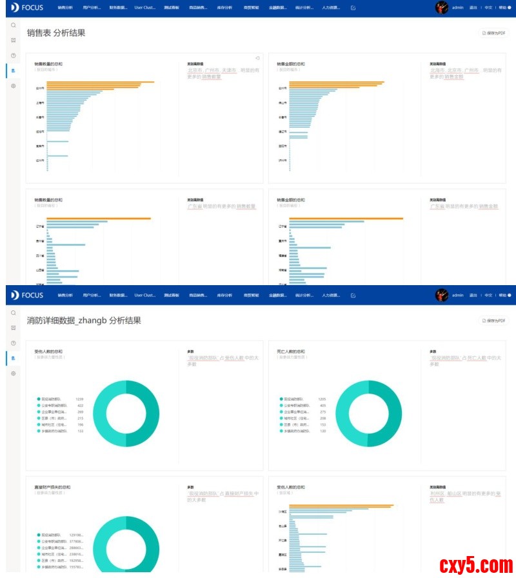Click the edit icon after 人力资源 in the 销售表 page nav bar

(x=353, y=8)
